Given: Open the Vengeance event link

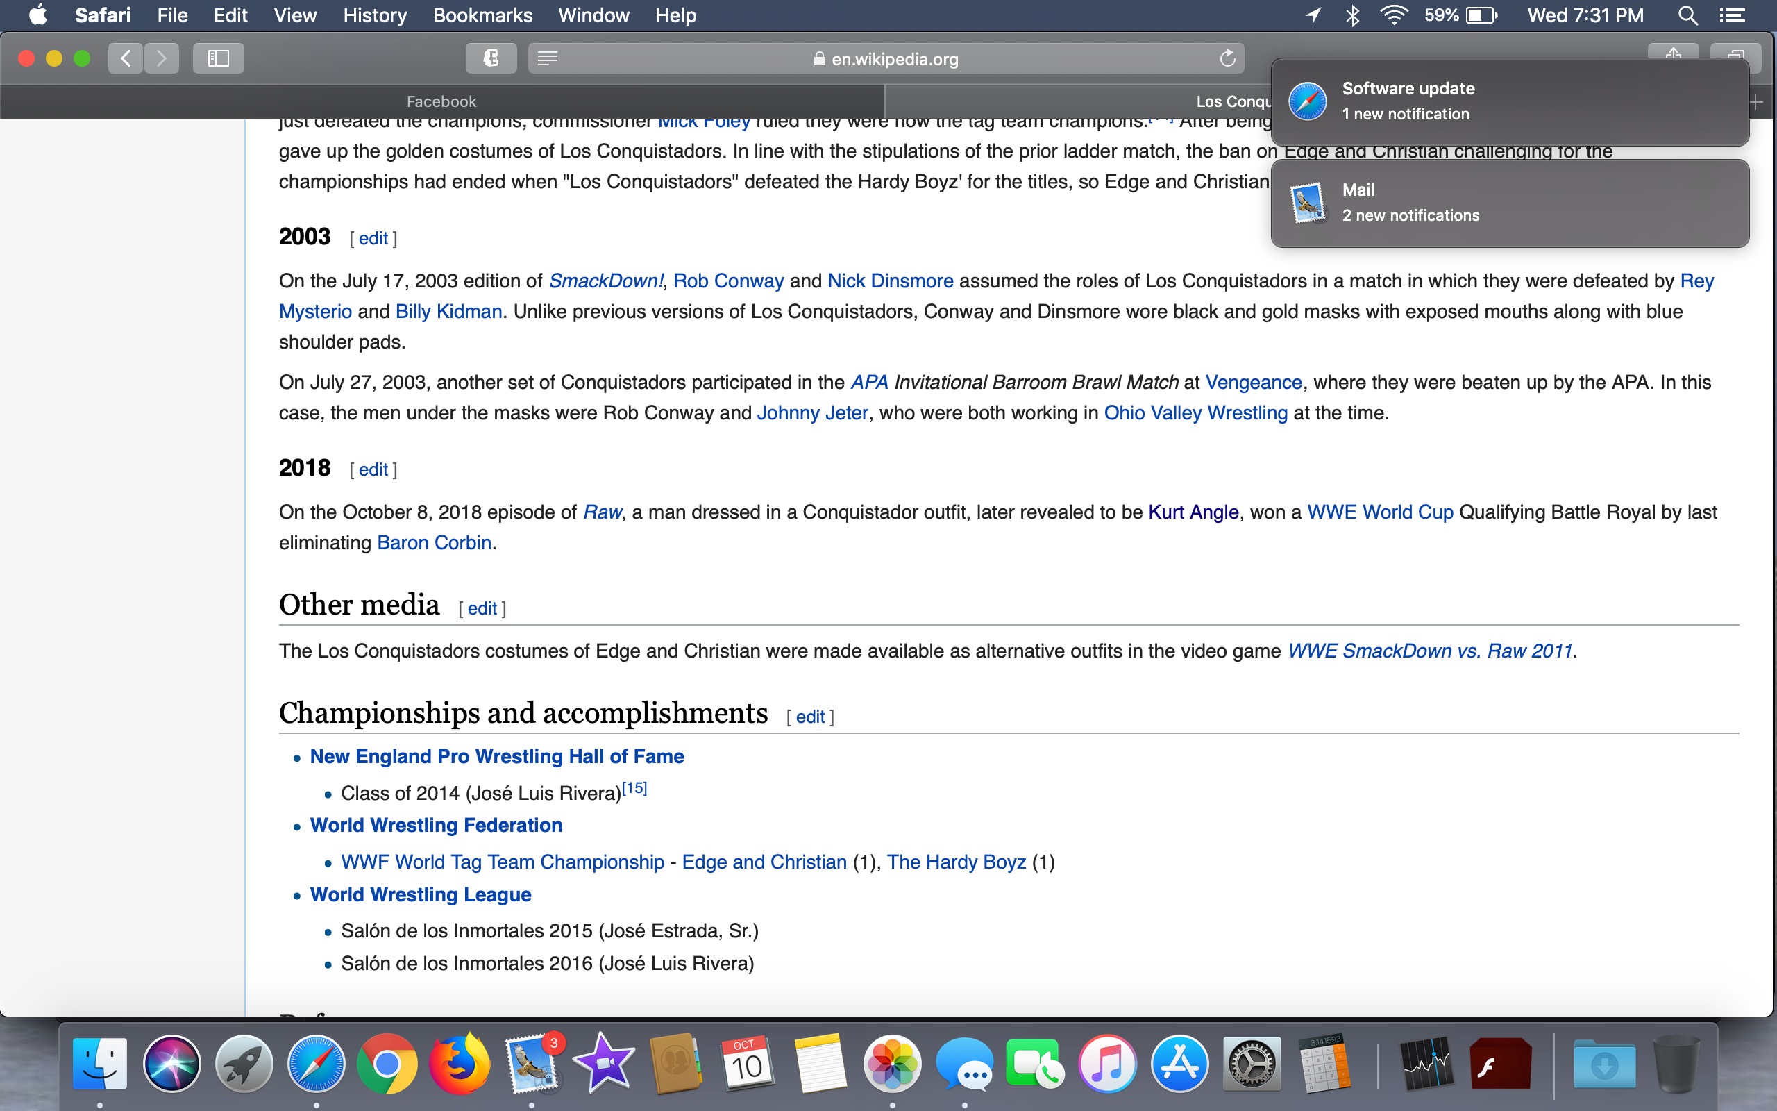Looking at the screenshot, I should click(1254, 382).
